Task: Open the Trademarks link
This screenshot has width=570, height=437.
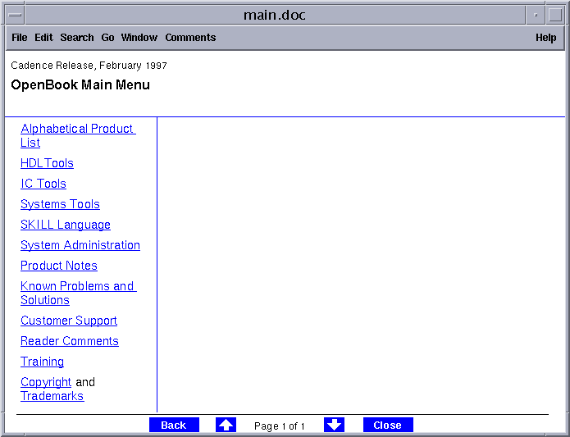Action: pyautogui.click(x=52, y=395)
